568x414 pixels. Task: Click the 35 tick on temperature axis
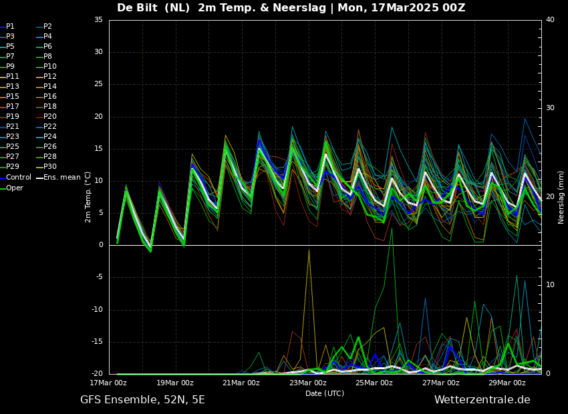click(98, 20)
